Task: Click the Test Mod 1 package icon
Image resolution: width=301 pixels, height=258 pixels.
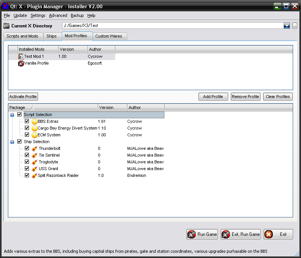Action: tap(21, 56)
